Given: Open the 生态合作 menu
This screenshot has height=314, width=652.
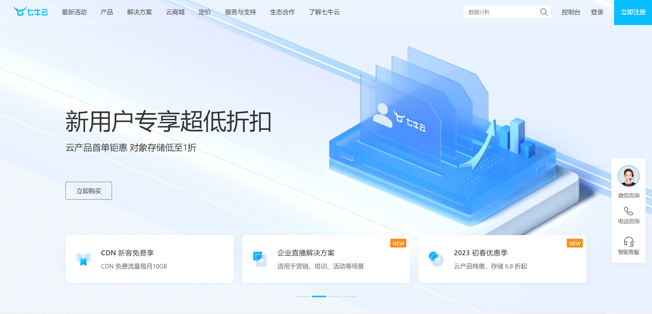Looking at the screenshot, I should pos(283,12).
